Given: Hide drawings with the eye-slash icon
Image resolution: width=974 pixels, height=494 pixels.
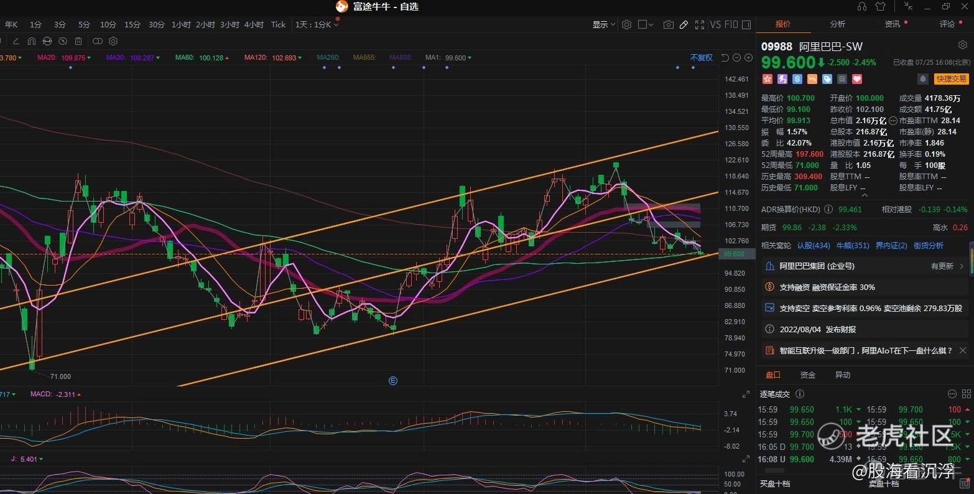Looking at the screenshot, I should coord(63,41).
